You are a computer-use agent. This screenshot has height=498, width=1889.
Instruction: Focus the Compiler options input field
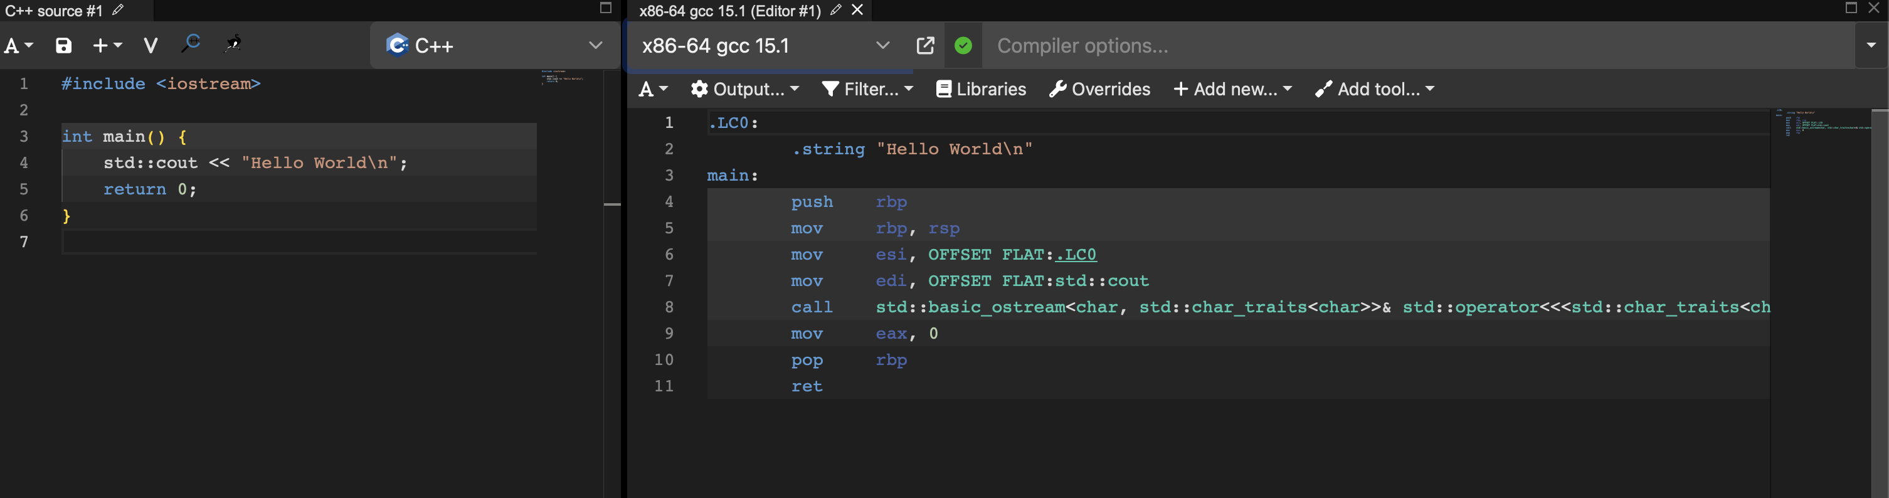pyautogui.click(x=1419, y=46)
